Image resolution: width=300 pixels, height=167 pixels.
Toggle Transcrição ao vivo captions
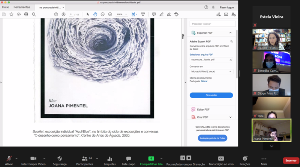coord(221,161)
